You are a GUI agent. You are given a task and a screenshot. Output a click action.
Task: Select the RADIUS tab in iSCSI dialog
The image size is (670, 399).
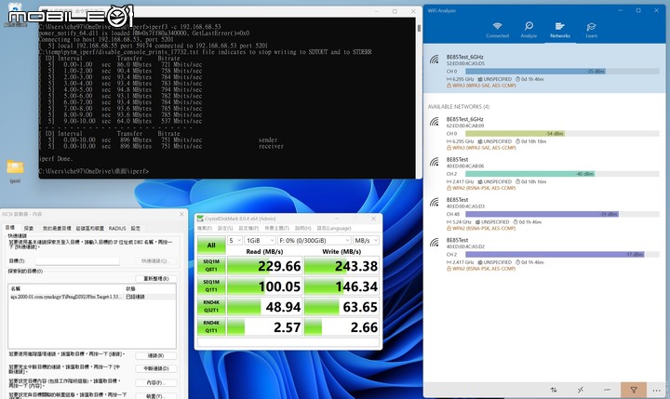(117, 228)
